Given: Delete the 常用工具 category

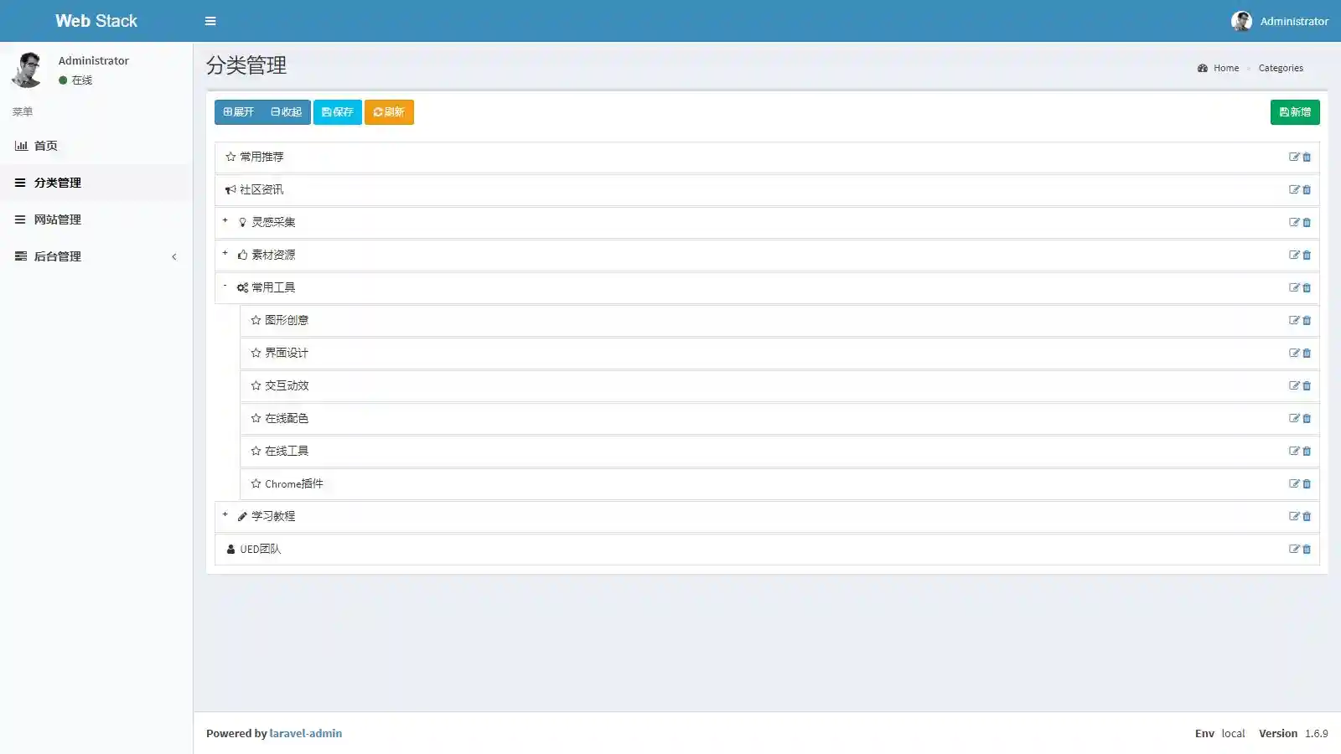Looking at the screenshot, I should click(1307, 287).
